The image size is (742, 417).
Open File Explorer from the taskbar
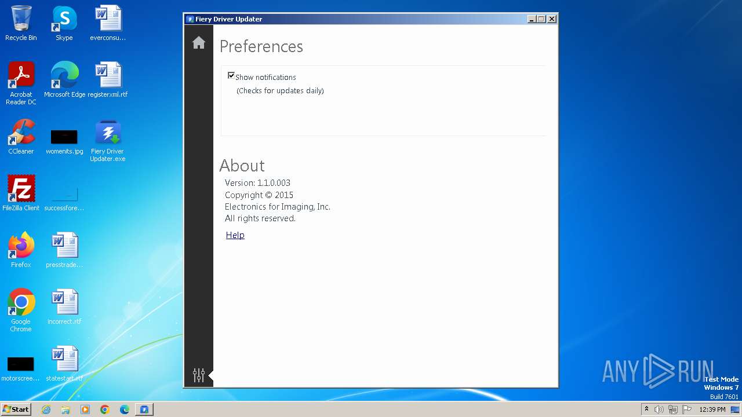tap(66, 409)
